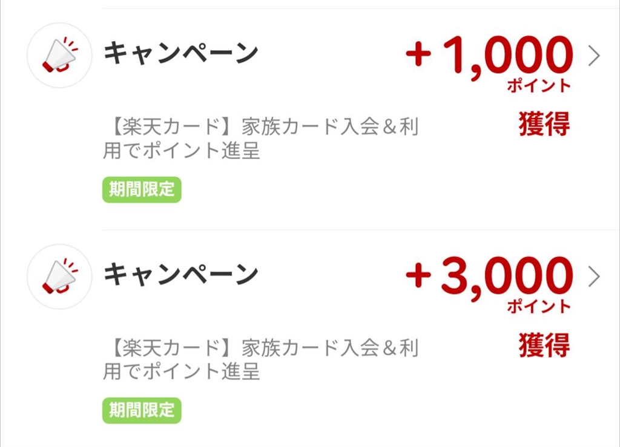Click 用でポイント進呈 line in the 3,000-point entry
Viewport: 620px width, 447px height.
click(x=182, y=371)
